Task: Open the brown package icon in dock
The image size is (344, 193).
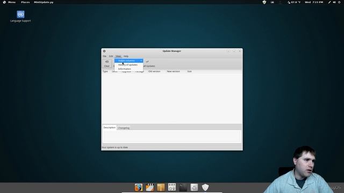Action: point(161,187)
